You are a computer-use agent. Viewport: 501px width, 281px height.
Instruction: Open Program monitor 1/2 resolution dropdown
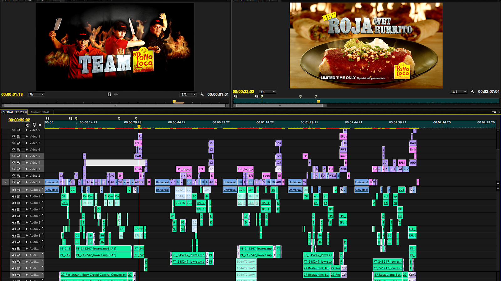click(459, 91)
